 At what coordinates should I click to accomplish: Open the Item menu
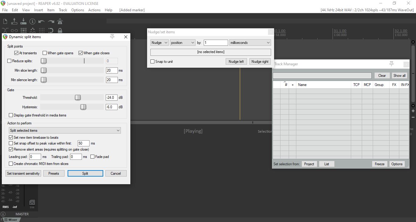click(51, 10)
